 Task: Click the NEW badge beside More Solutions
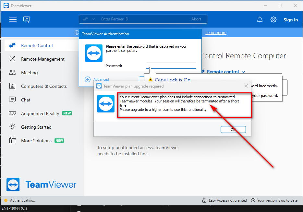(x=59, y=141)
